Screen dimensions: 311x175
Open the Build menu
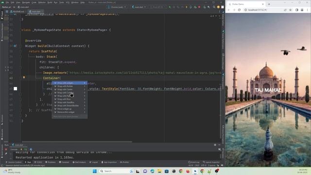point(50,2)
